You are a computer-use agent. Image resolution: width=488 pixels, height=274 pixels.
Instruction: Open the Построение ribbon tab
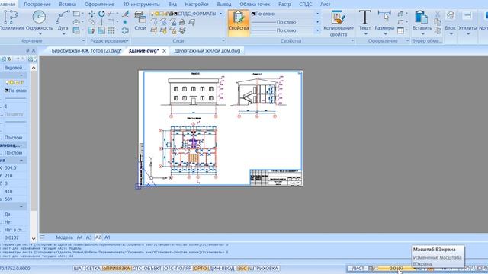(x=37, y=5)
